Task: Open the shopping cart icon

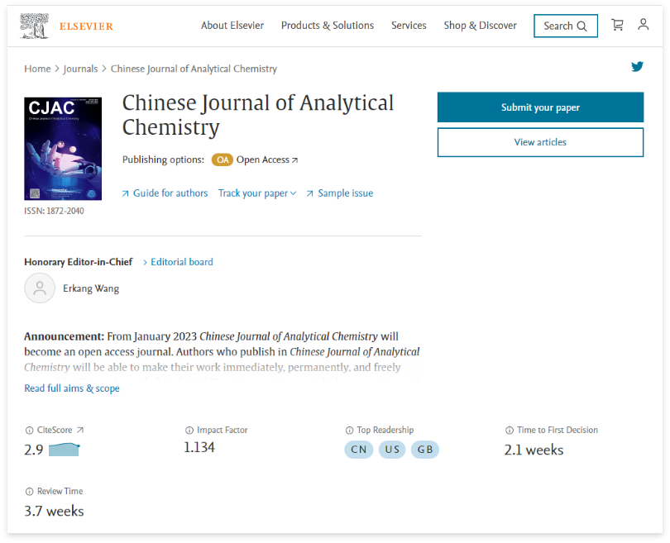Action: [617, 25]
